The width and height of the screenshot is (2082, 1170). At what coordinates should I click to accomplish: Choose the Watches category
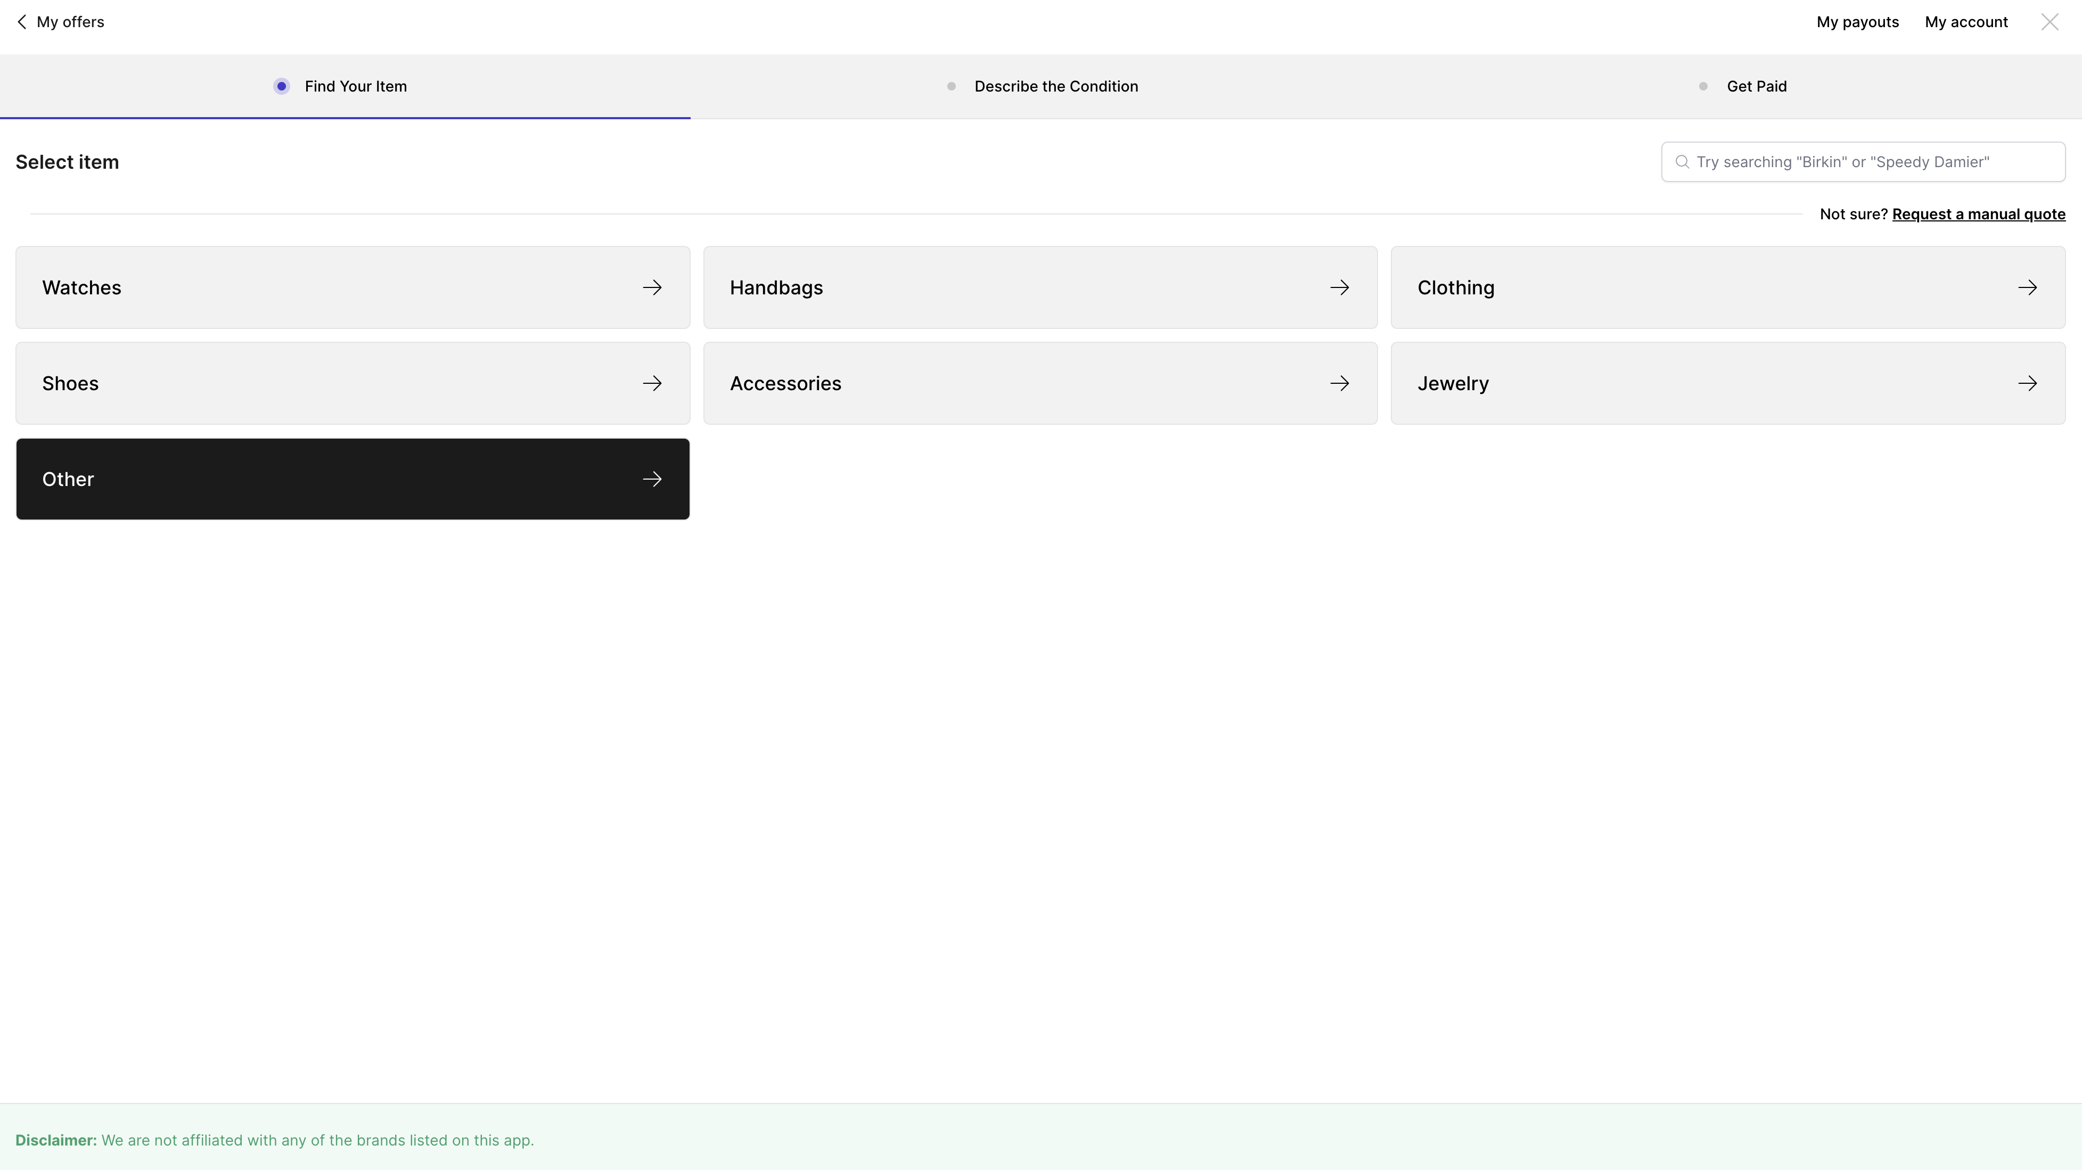353,287
